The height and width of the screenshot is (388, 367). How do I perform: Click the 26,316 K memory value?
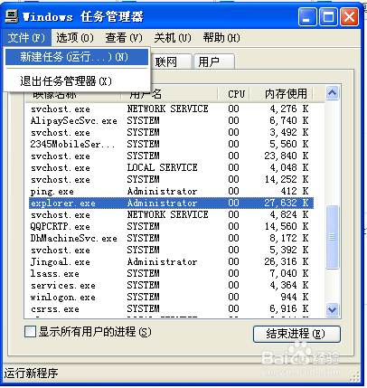tap(287, 261)
